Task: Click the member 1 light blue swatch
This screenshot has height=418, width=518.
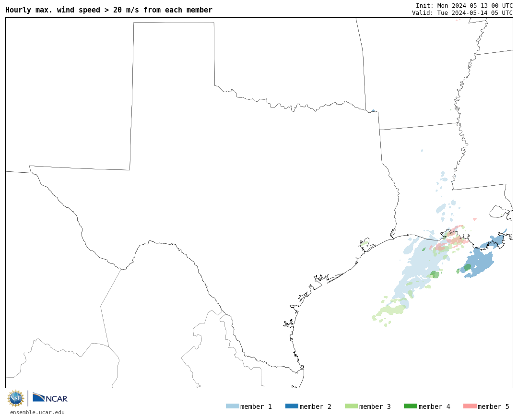Action: point(232,406)
